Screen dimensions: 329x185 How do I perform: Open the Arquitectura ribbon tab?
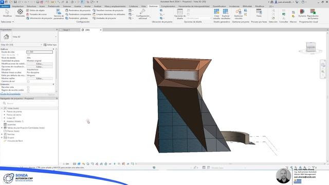click(x=18, y=6)
